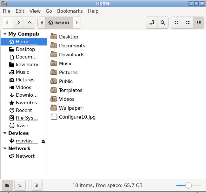
Task: Go back with the left arrow button
Action: coord(7,23)
